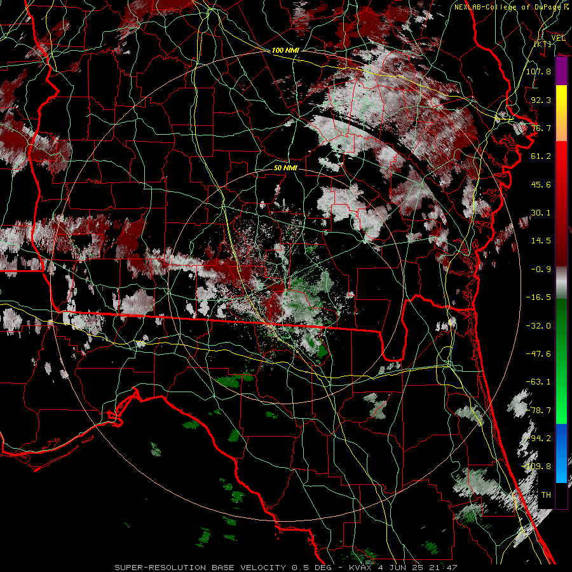Click the VEL legend title
This screenshot has width=572, height=572.
558,38
